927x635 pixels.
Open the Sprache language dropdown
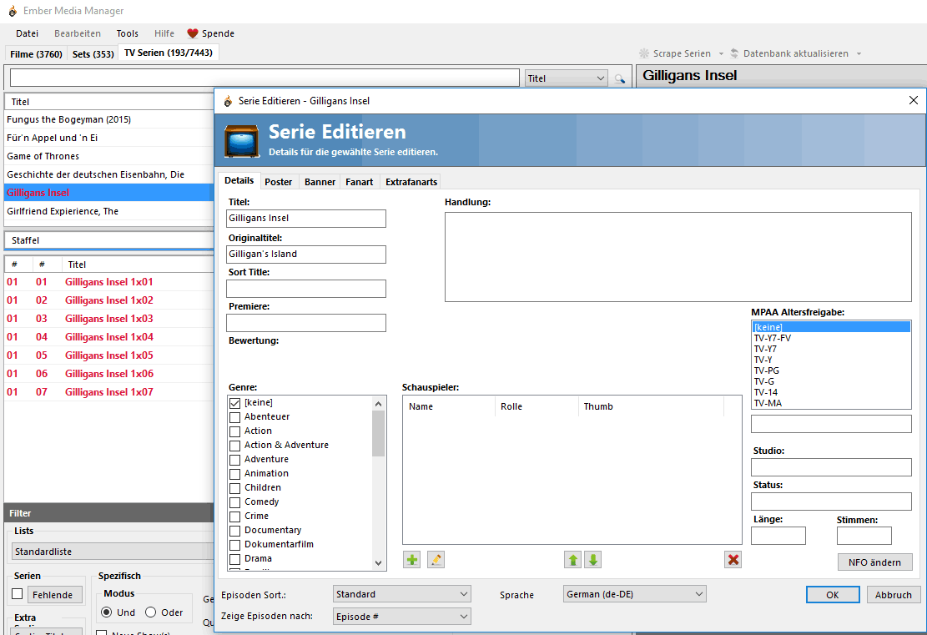click(635, 594)
